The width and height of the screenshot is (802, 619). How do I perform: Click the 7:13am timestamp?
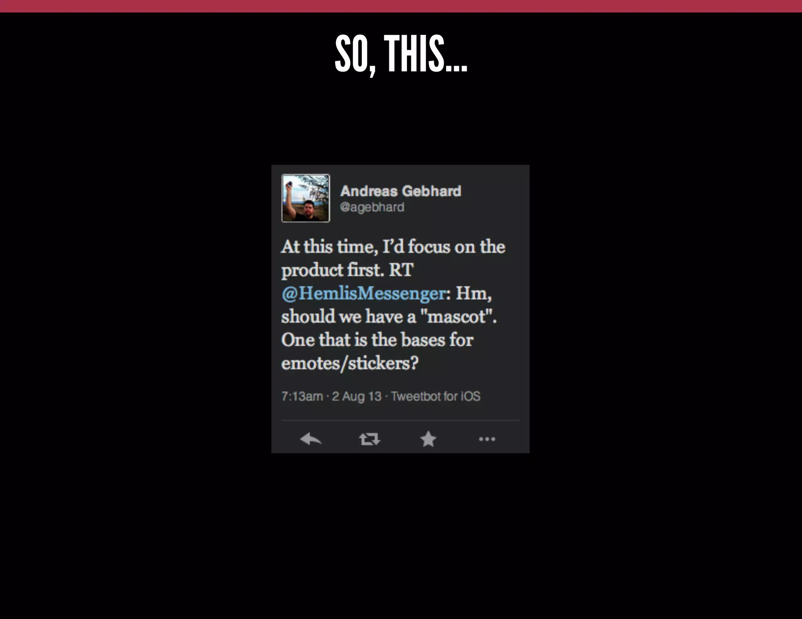[302, 396]
